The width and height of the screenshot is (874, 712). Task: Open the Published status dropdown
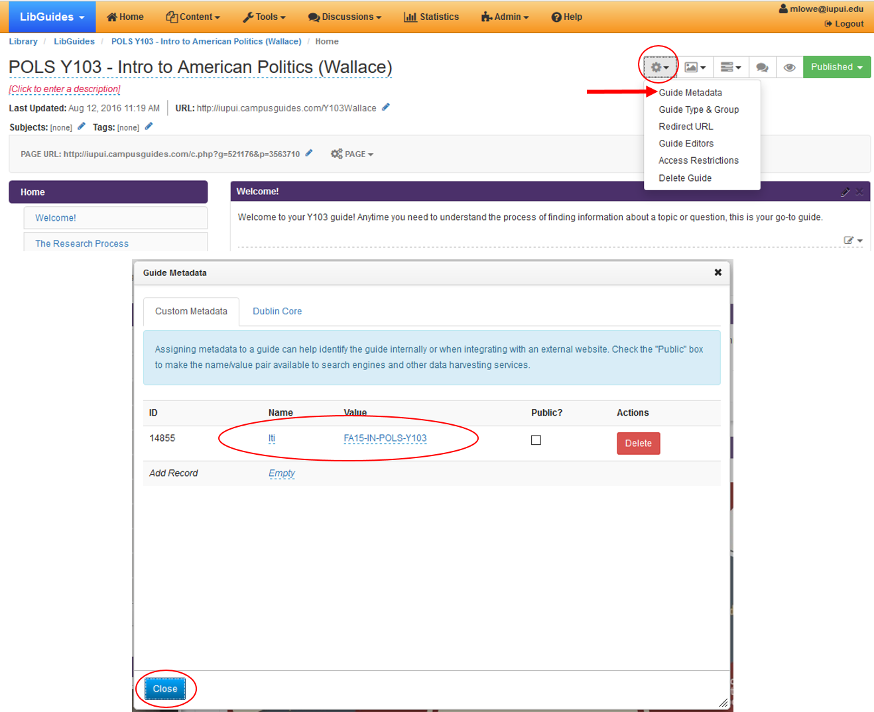pyautogui.click(x=836, y=66)
